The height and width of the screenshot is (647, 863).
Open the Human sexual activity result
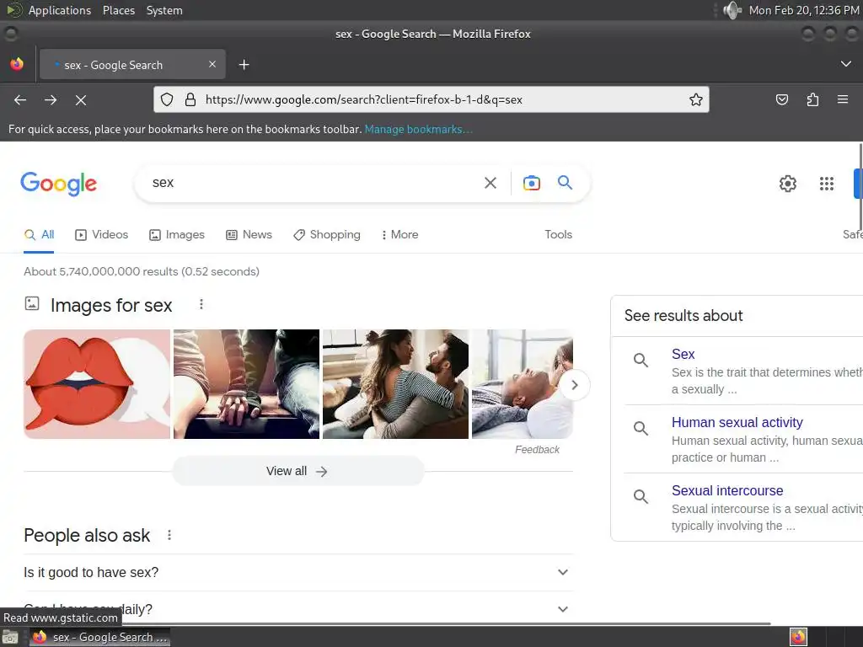click(737, 422)
